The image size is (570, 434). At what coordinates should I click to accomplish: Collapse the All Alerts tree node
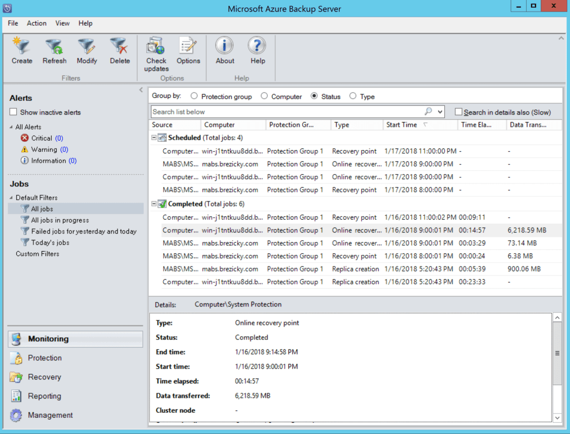click(x=11, y=127)
